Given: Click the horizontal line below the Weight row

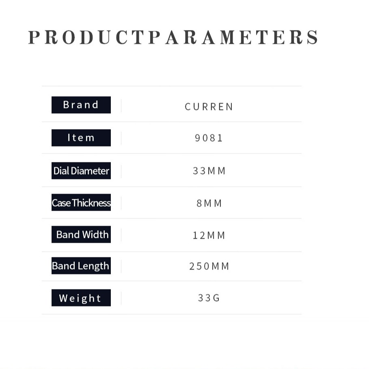Looking at the screenshot, I should pos(171,314).
